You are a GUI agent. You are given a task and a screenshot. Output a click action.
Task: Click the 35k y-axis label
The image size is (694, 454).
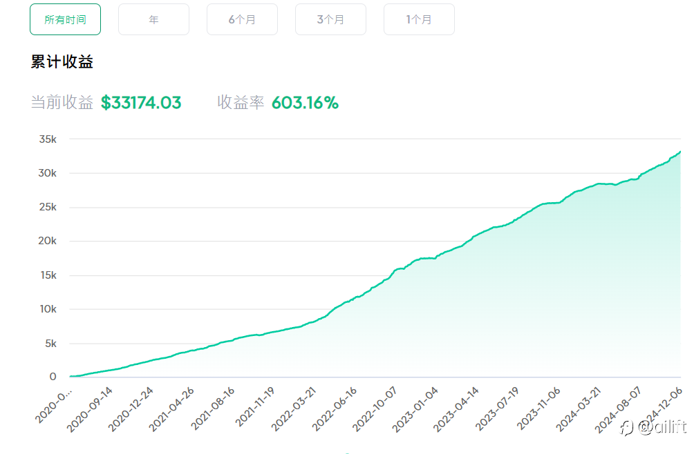(x=48, y=139)
